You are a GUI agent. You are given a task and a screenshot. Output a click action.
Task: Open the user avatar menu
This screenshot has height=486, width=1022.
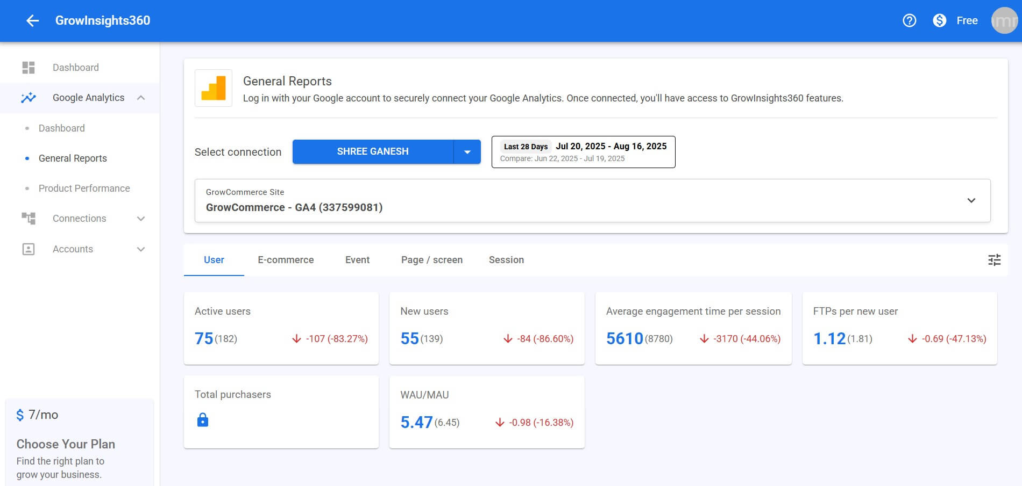pos(1004,20)
